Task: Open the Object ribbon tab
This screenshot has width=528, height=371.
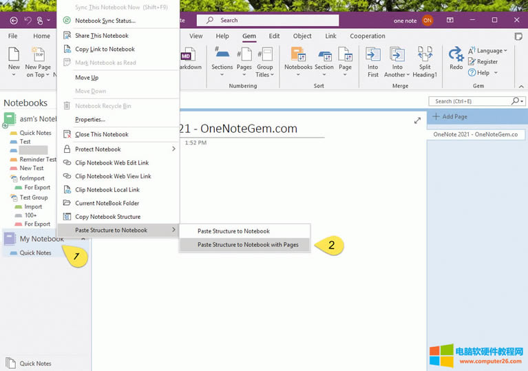Action: tap(302, 36)
